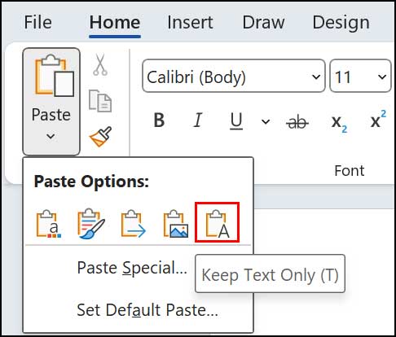Viewport: 396px width, 337px height.
Task: Open the Insert tab
Action: [x=190, y=22]
